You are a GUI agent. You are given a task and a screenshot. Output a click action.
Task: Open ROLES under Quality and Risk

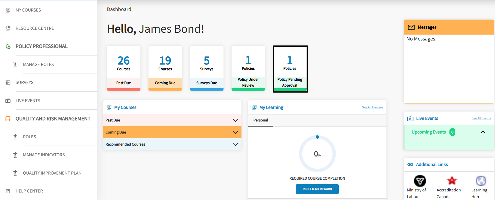tap(29, 137)
